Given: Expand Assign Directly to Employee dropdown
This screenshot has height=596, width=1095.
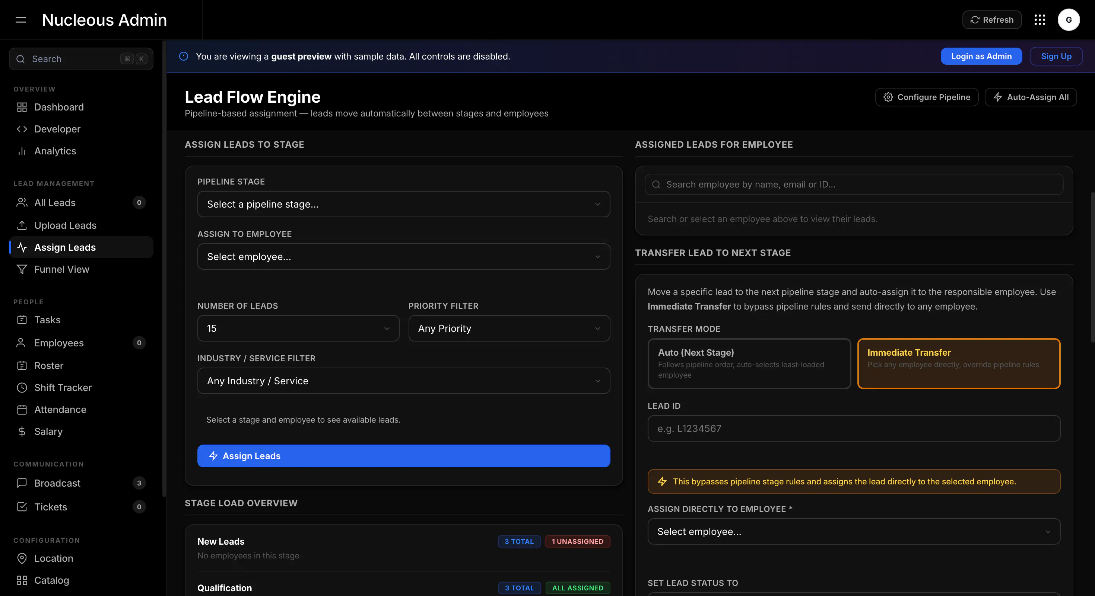Looking at the screenshot, I should click(854, 532).
